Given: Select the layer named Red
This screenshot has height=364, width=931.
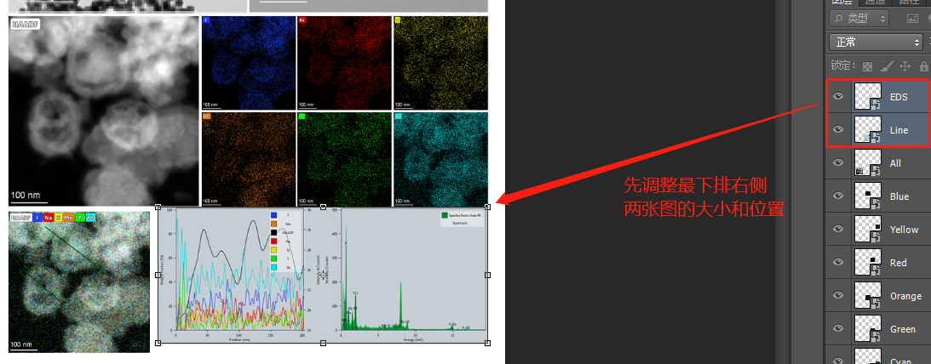Looking at the screenshot, I should [899, 263].
